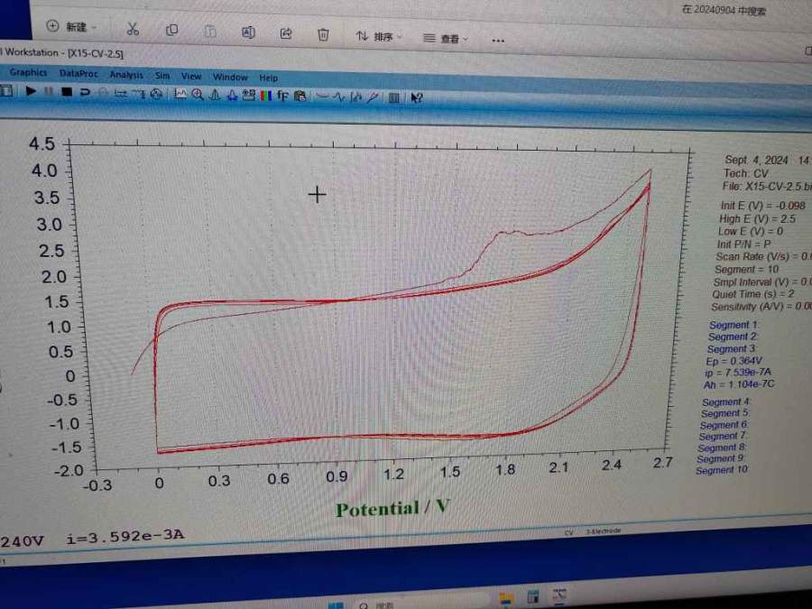Viewport: 812px width, 609px height.
Task: Open the Graphics menu
Action: [x=28, y=72]
